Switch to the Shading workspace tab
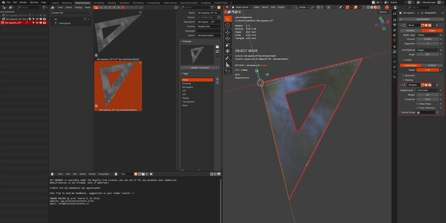The height and width of the screenshot is (223, 446). [112, 3]
